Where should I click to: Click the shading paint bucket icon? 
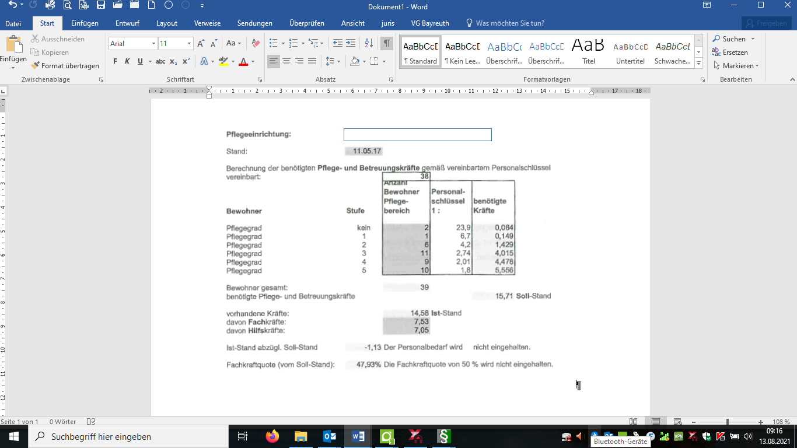click(354, 61)
